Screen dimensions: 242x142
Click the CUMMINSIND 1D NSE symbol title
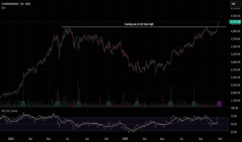click(16, 4)
